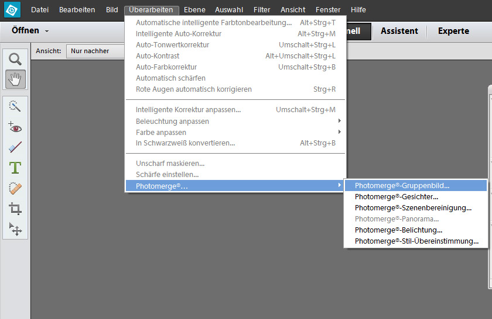Expand the Farbe anpassen submenu
Image resolution: width=492 pixels, height=319 pixels.
coord(235,133)
